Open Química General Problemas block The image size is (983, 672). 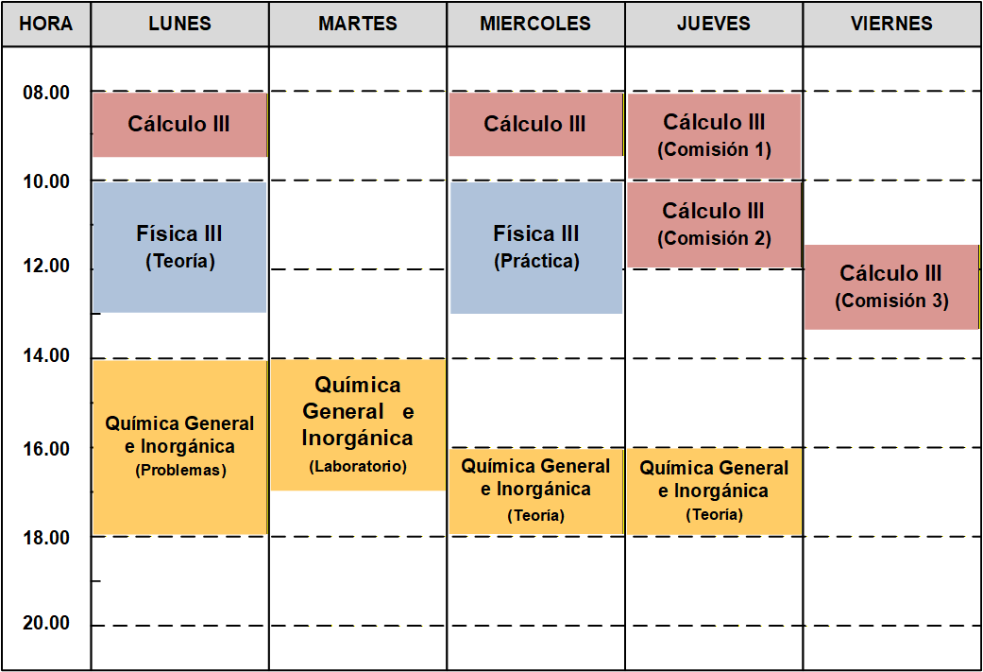pyautogui.click(x=179, y=446)
